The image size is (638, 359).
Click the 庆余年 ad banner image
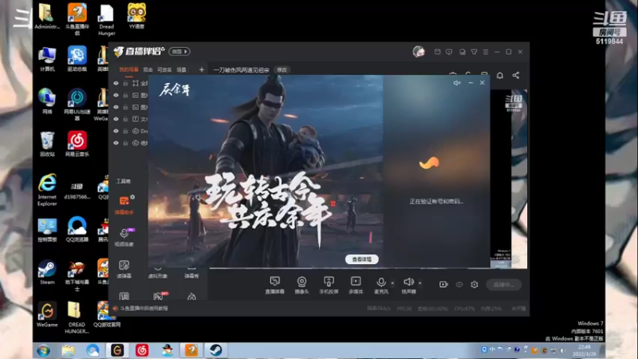(266, 171)
